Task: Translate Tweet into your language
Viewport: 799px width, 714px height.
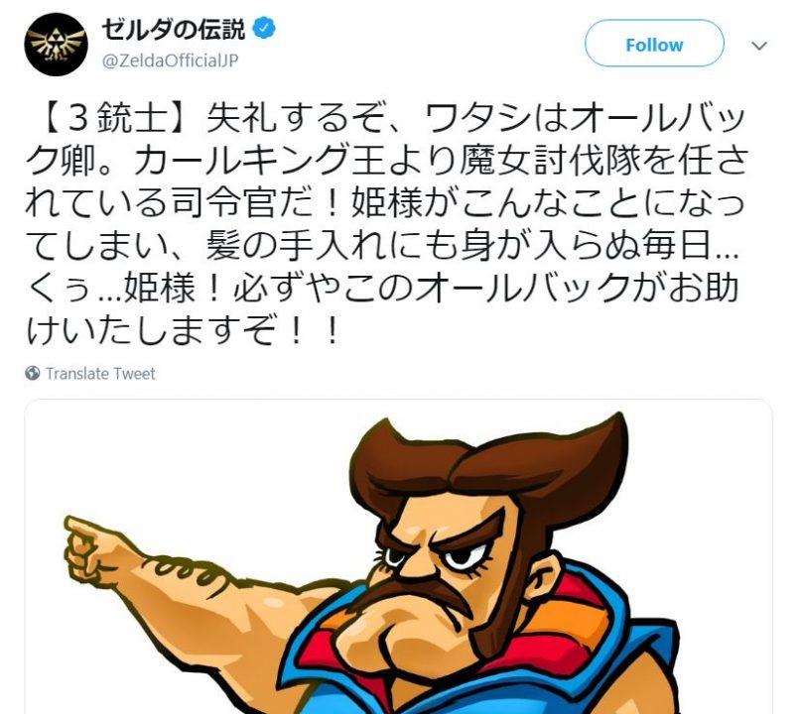Action: point(100,373)
